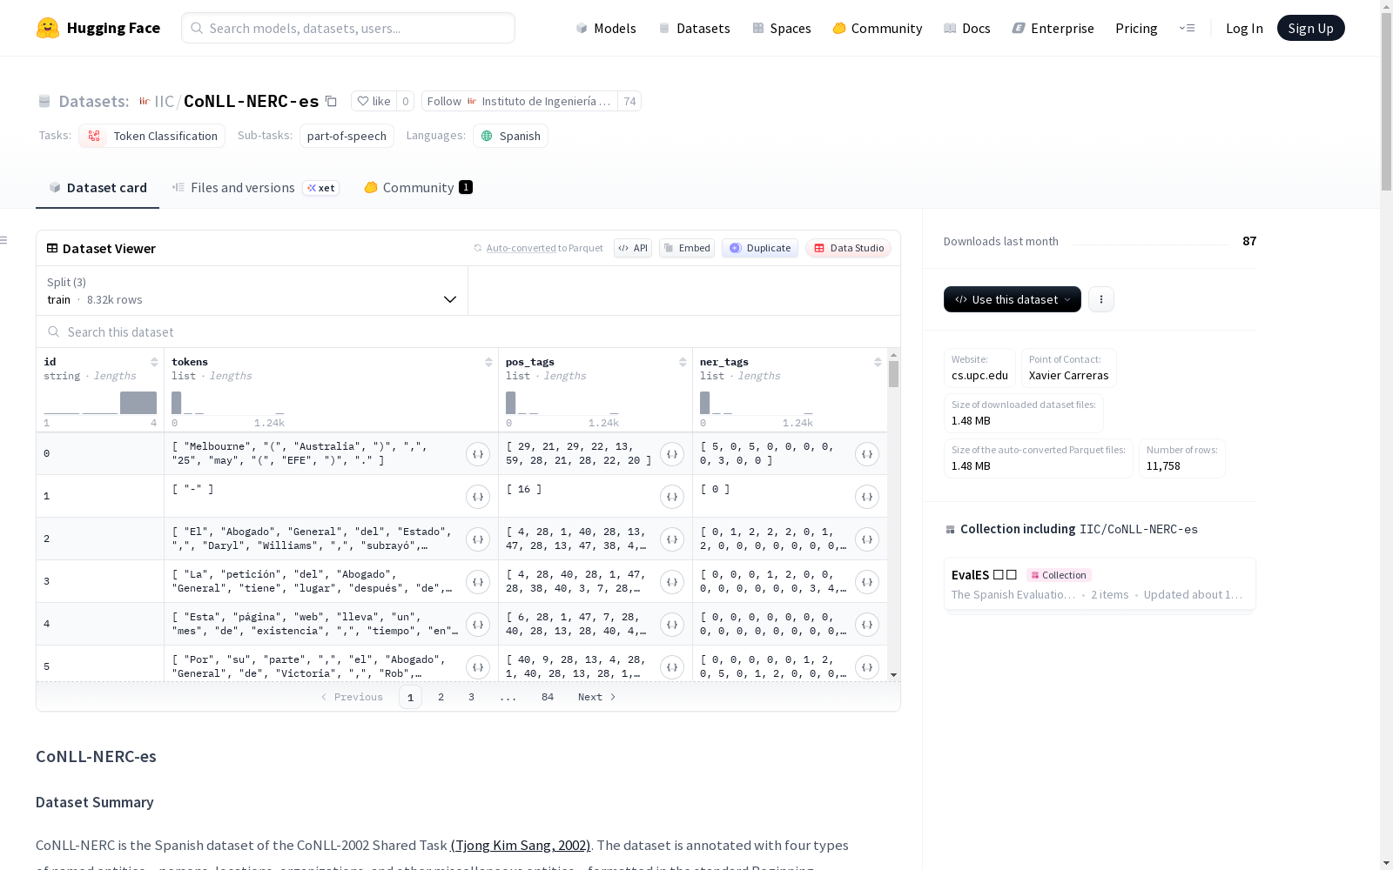Screen dimensions: 1393x870
Task: Click the IIC breadcrumb link
Action: 164,101
